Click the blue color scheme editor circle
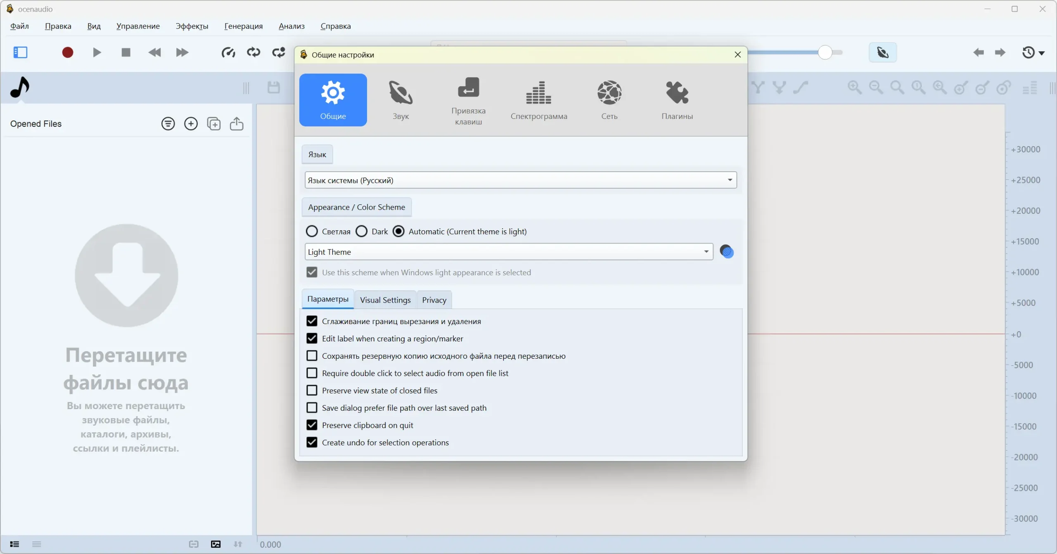The height and width of the screenshot is (554, 1057). click(726, 251)
